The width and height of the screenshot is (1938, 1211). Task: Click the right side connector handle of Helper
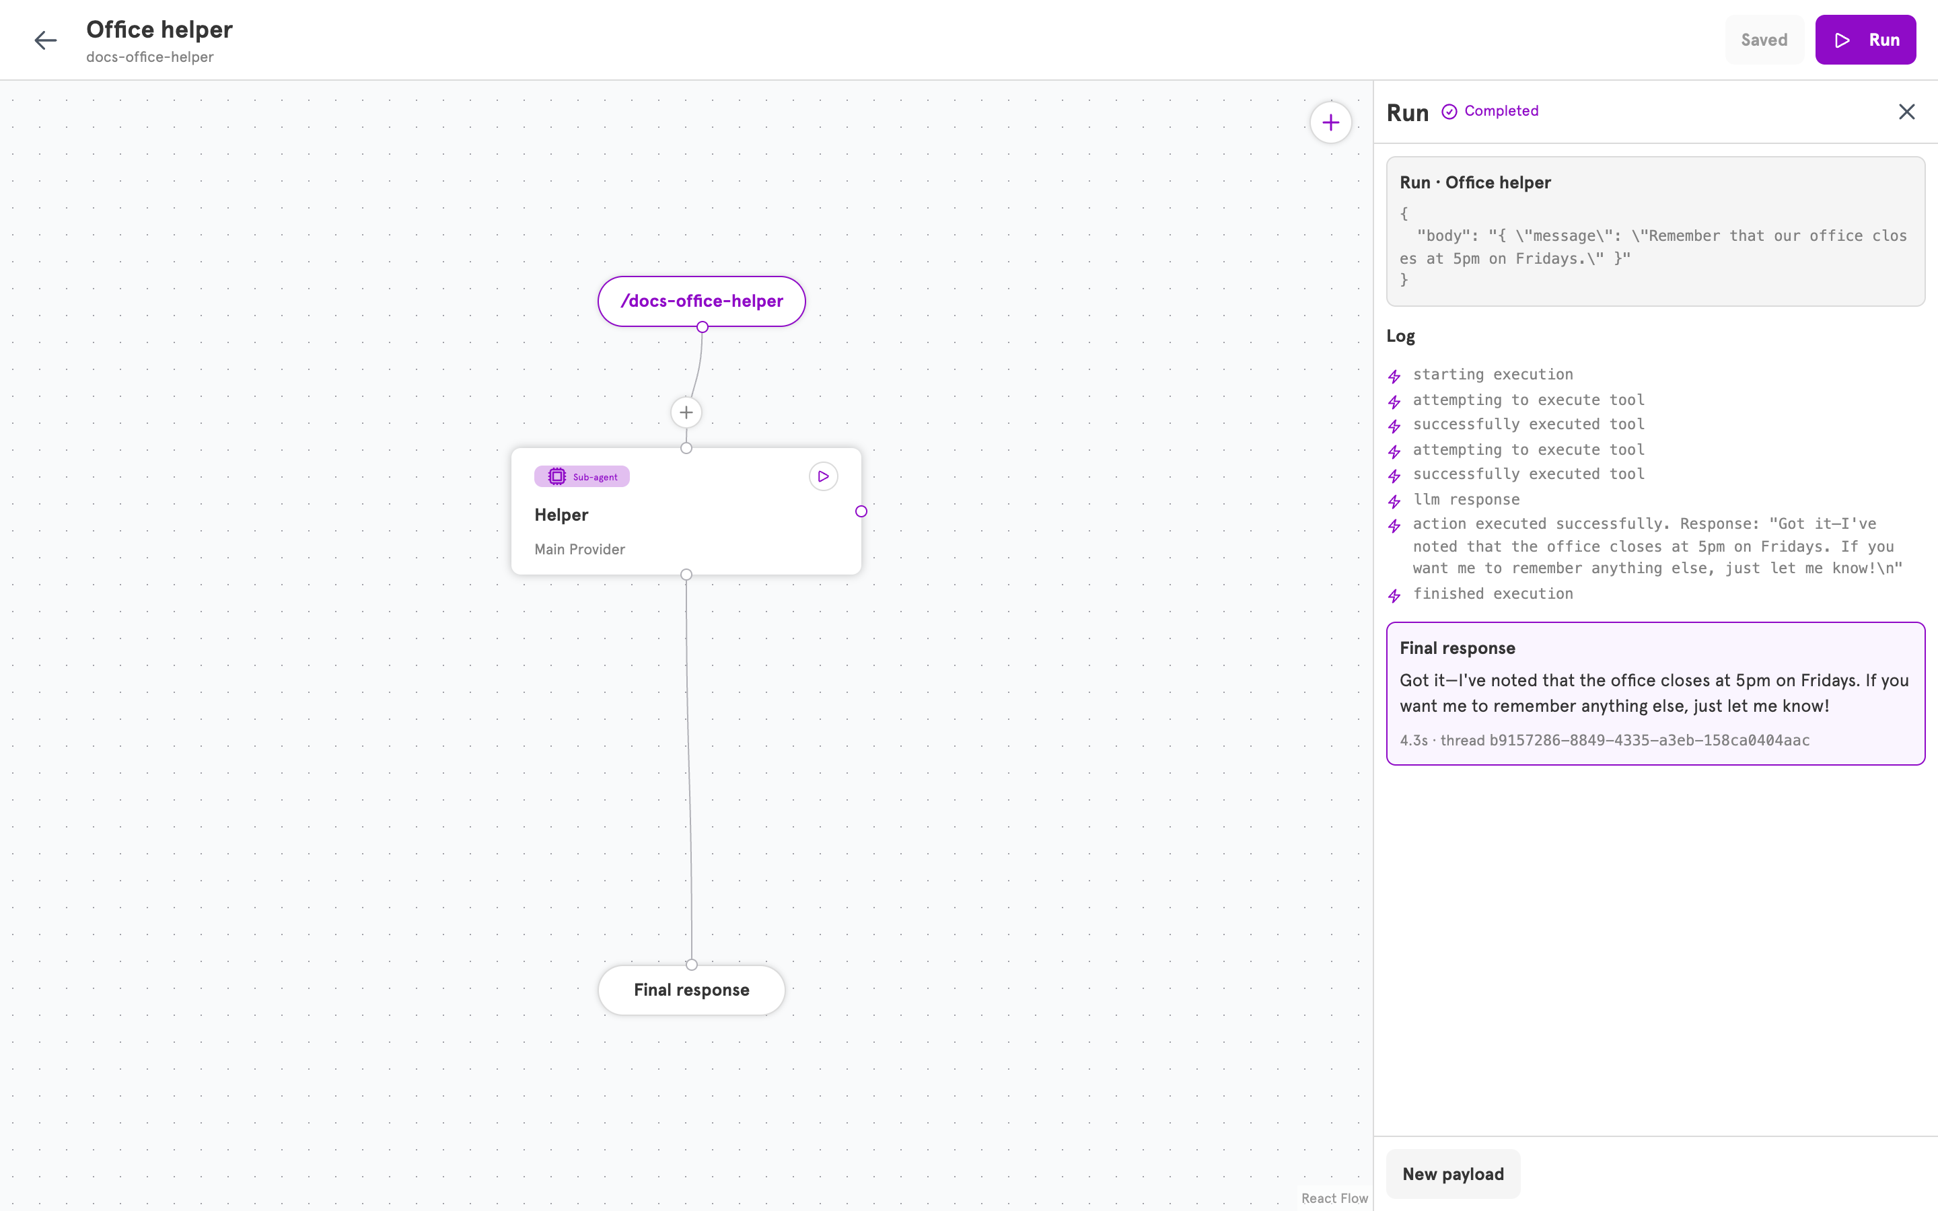coord(861,511)
